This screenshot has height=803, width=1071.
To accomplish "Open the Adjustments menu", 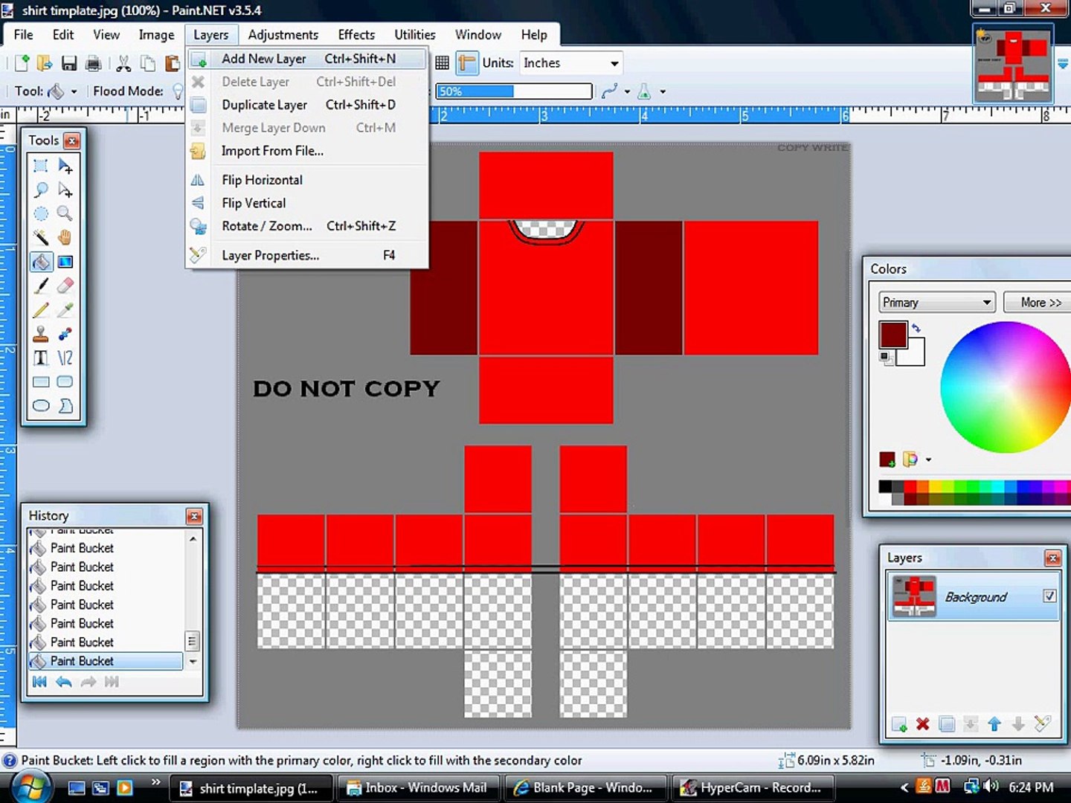I will coord(283,35).
